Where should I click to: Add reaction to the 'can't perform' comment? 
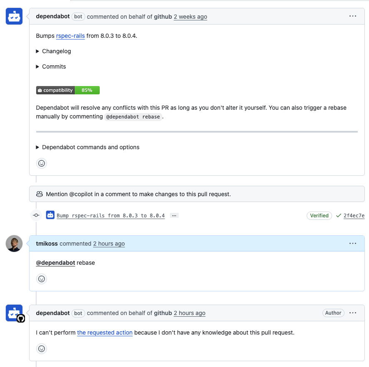coord(42,349)
